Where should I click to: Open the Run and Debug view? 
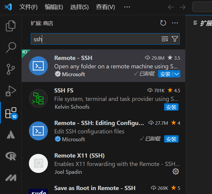click(x=11, y=91)
